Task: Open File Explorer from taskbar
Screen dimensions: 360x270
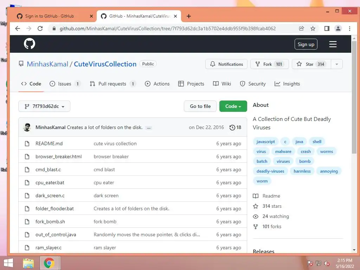Action: click(28, 263)
